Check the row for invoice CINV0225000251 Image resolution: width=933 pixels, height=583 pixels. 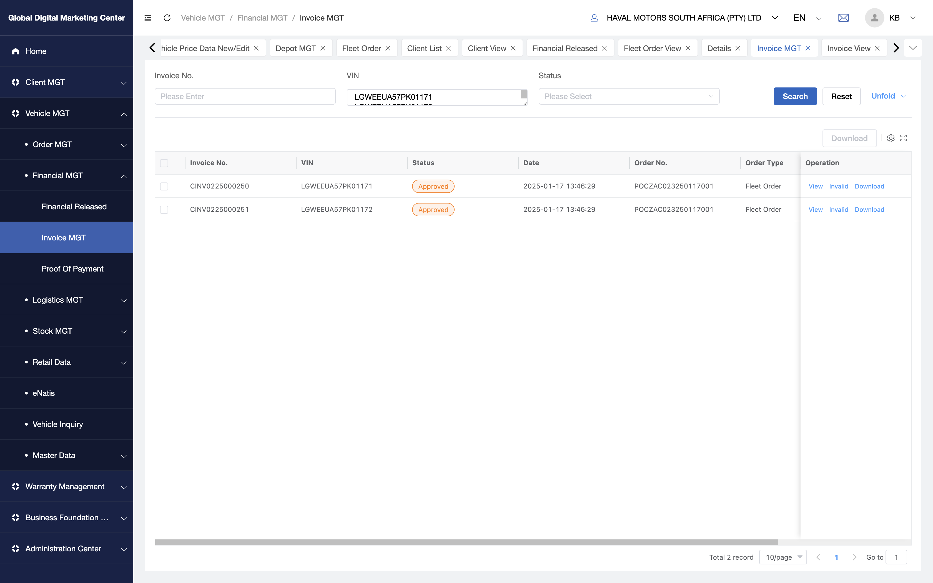coord(164,210)
